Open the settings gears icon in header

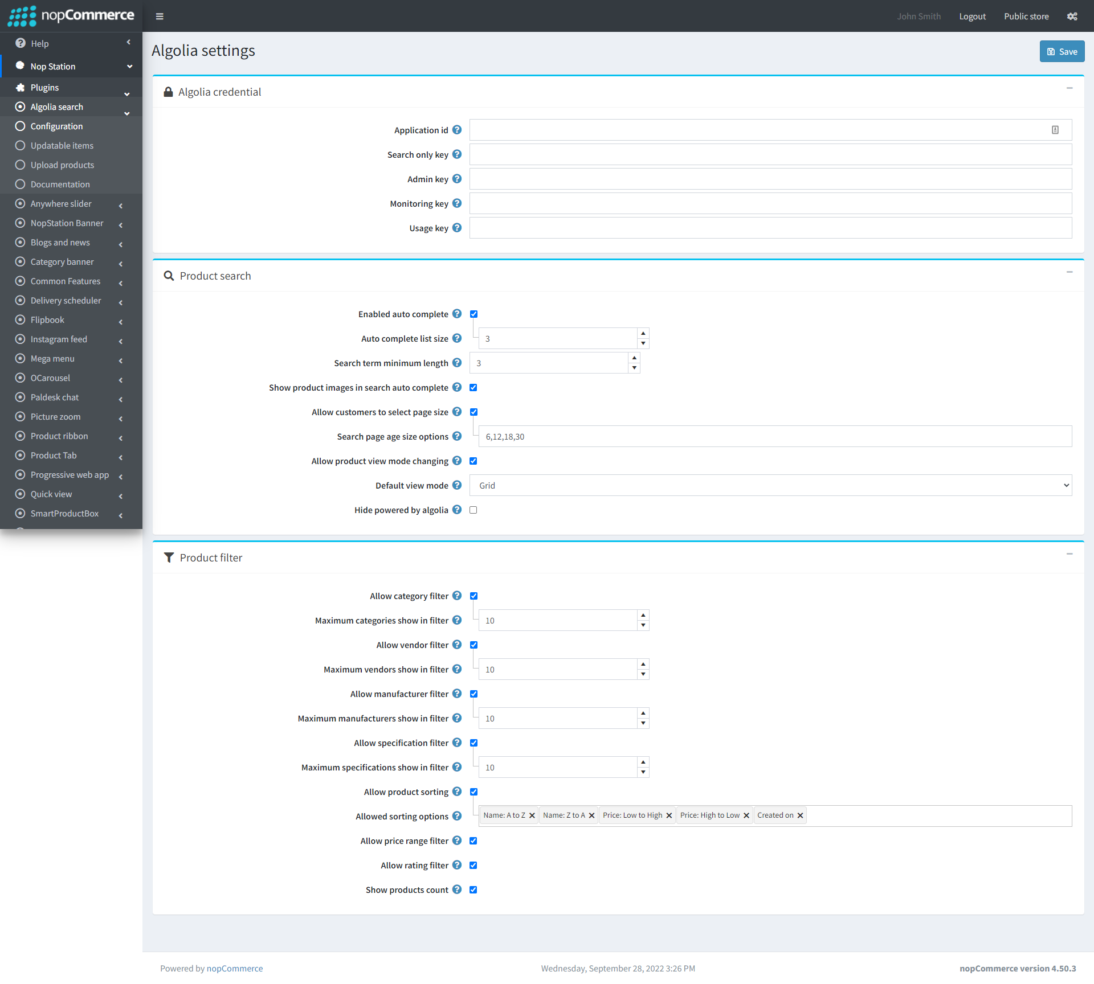click(1072, 17)
